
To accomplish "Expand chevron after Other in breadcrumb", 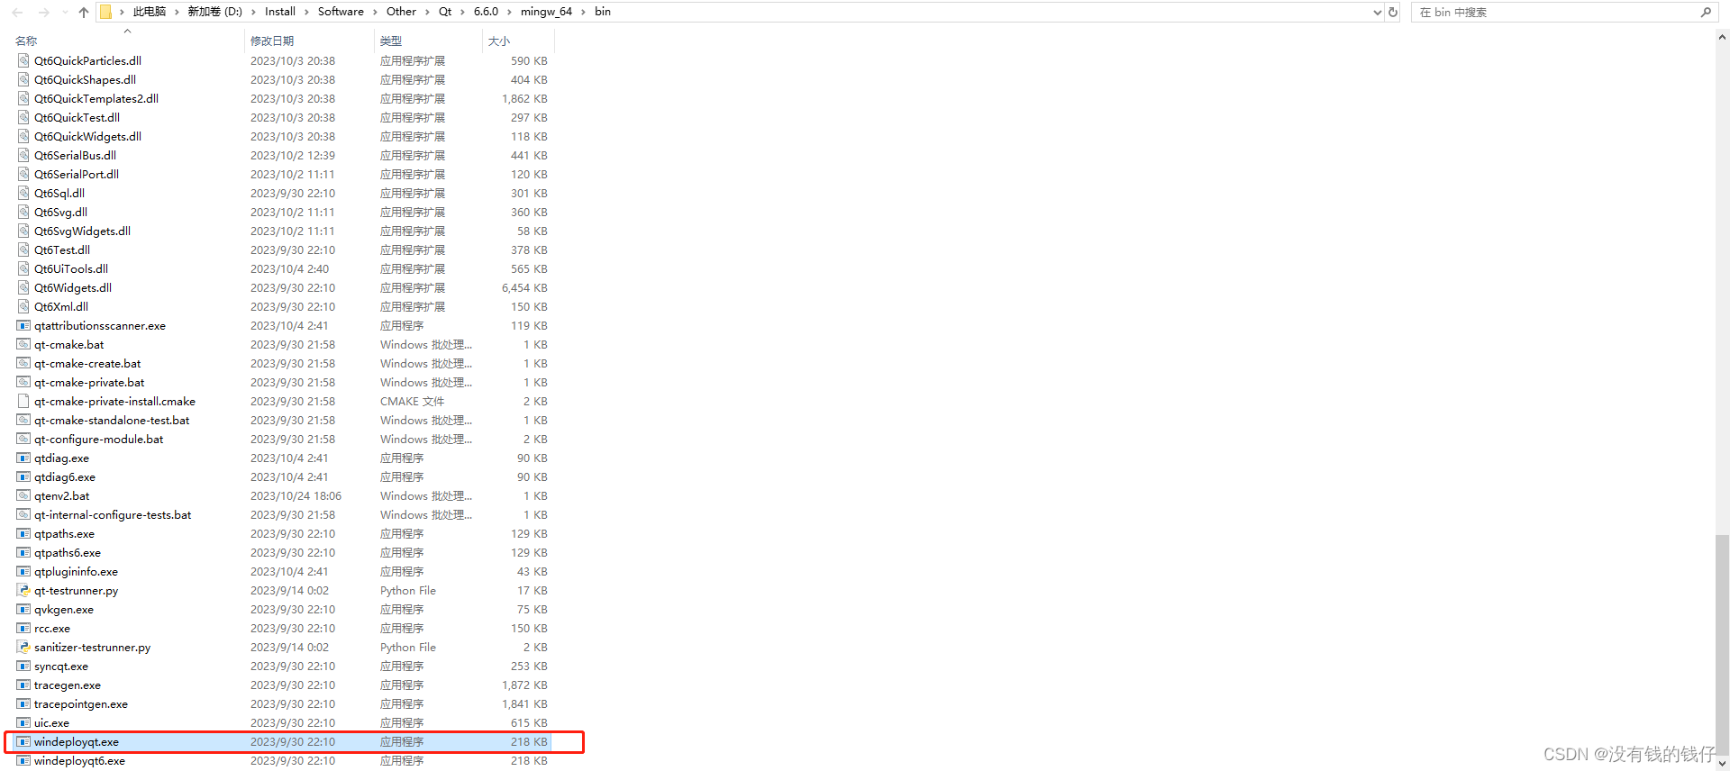I will 427,12.
